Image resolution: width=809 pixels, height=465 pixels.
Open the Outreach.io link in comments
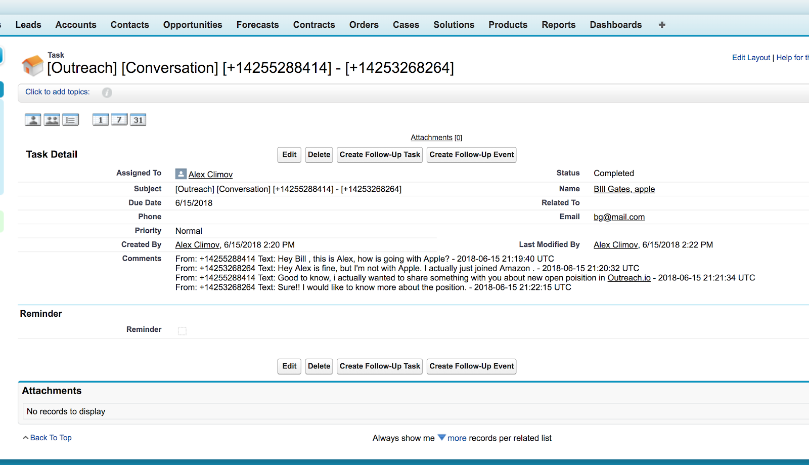(629, 278)
